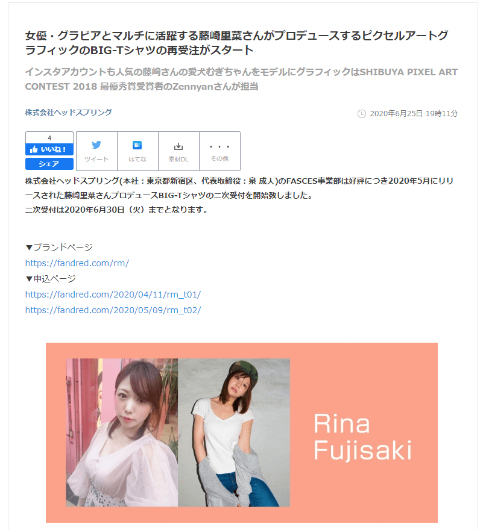The width and height of the screenshot is (486, 530).
Task: Click the Rina Fujisaki banner text
Action: point(362,437)
